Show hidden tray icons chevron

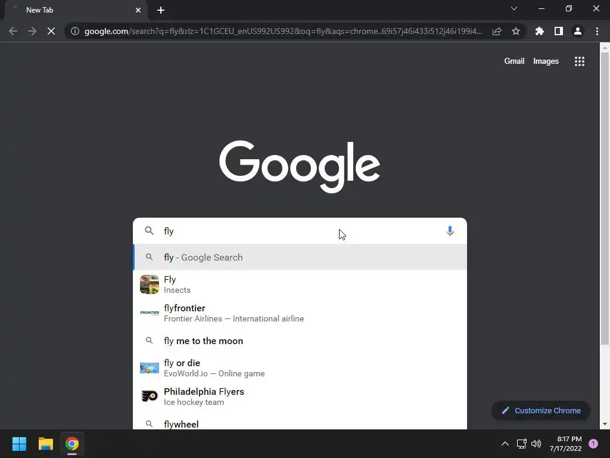coord(505,444)
